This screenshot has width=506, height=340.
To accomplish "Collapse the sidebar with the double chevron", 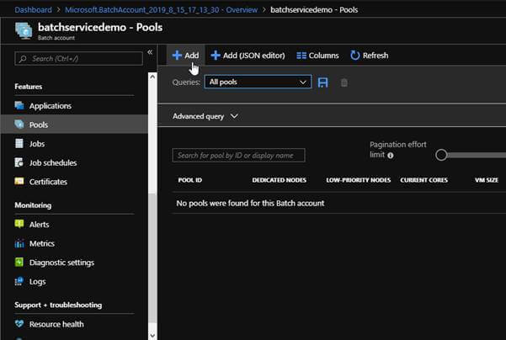I will tap(150, 52).
